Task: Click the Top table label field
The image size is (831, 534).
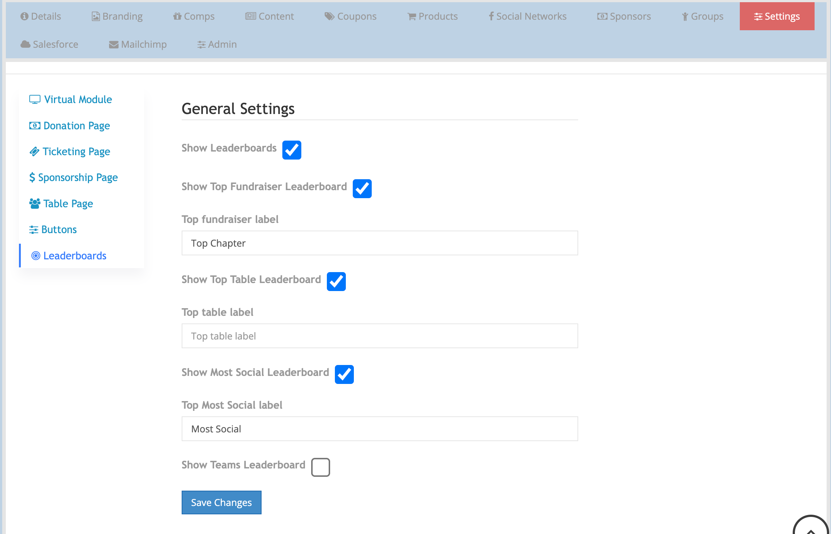Action: click(379, 336)
